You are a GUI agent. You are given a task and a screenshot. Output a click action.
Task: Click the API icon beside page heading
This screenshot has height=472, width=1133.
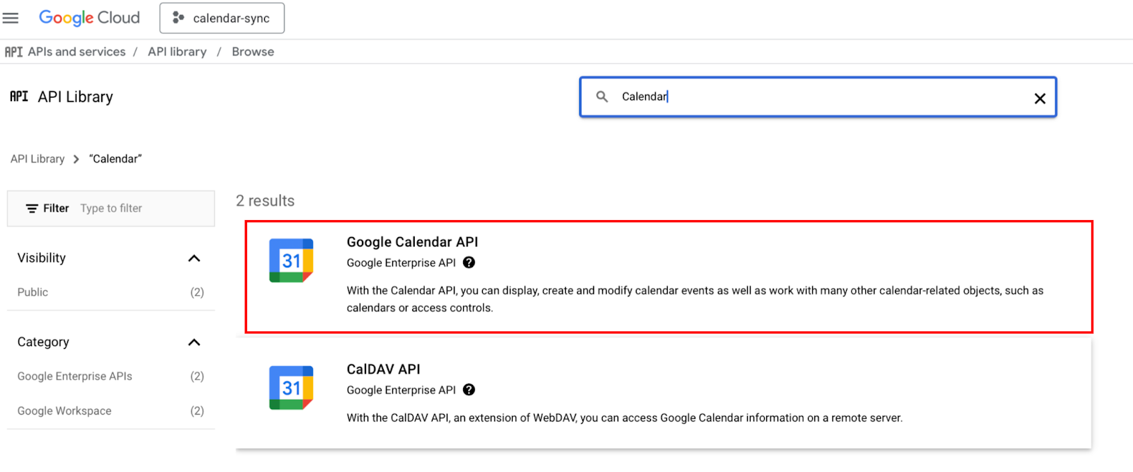(x=19, y=96)
